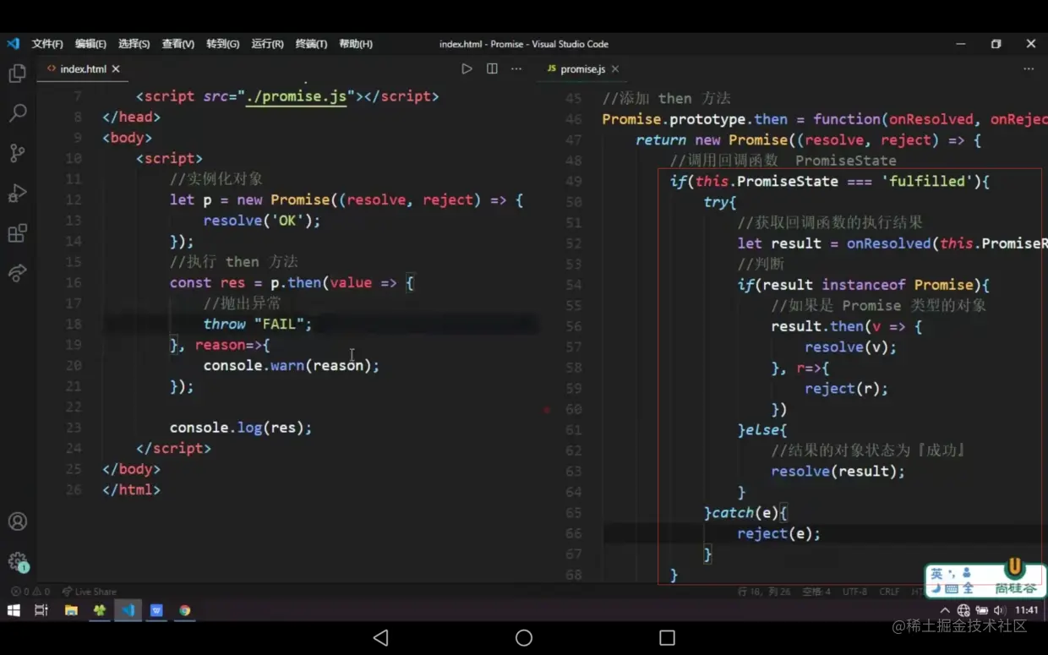
Task: Switch to the promise.js tab
Action: pyautogui.click(x=581, y=69)
